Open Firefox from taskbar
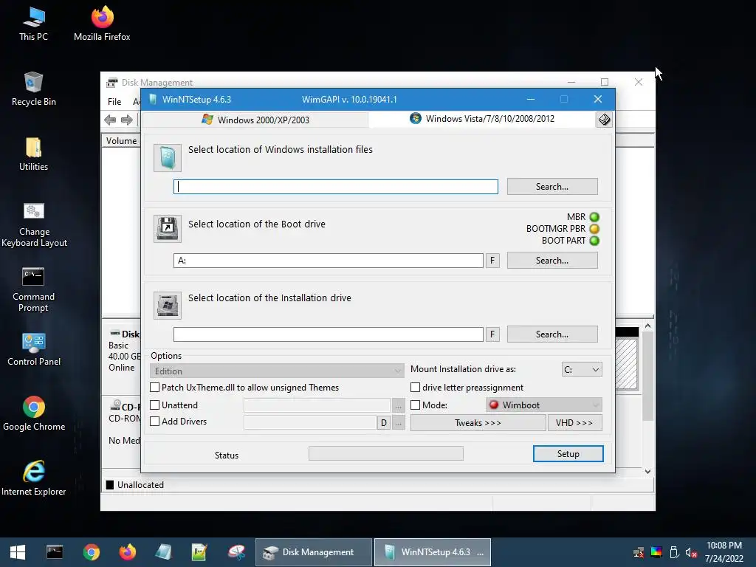 [x=128, y=552]
